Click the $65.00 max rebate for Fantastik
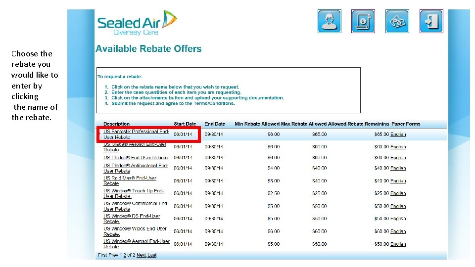 point(319,134)
